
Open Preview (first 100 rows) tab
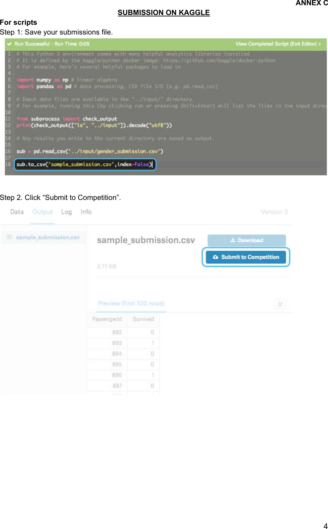(131, 304)
